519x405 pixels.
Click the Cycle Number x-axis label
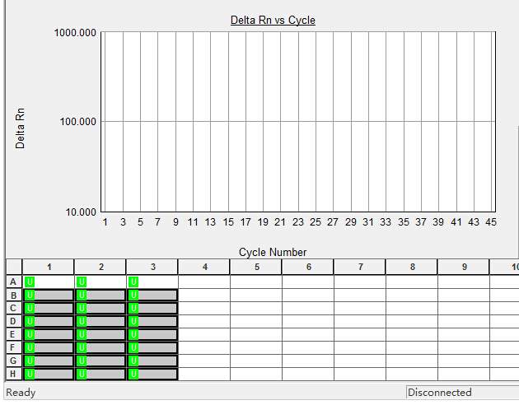point(273,252)
